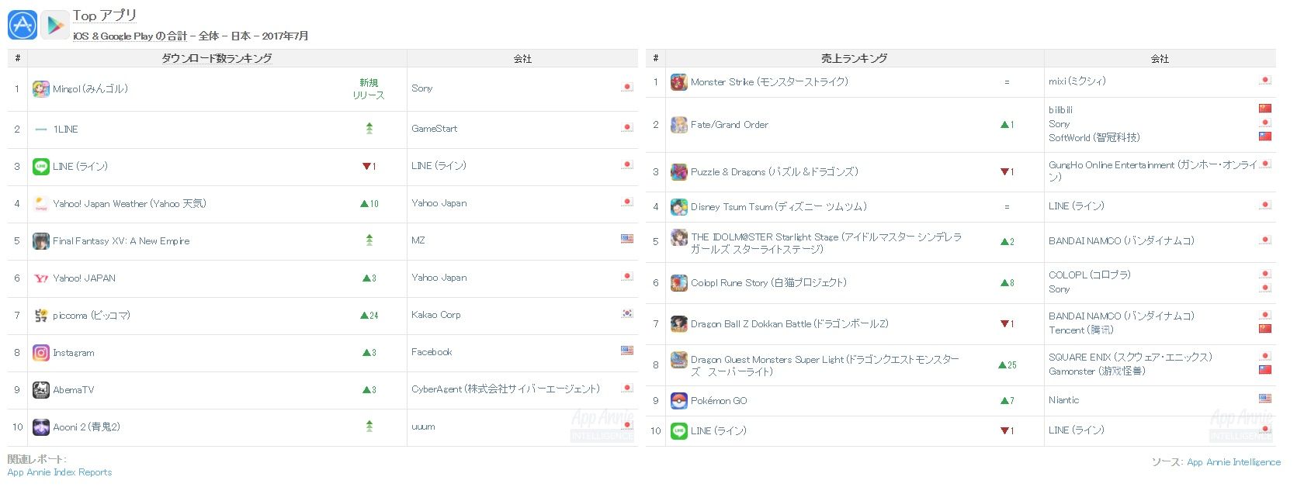Click 売上ランキング column header

[x=854, y=58]
